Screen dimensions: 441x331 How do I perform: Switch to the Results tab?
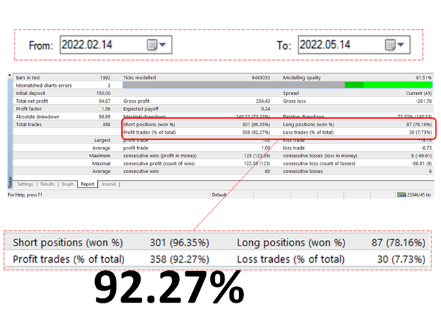pos(48,184)
